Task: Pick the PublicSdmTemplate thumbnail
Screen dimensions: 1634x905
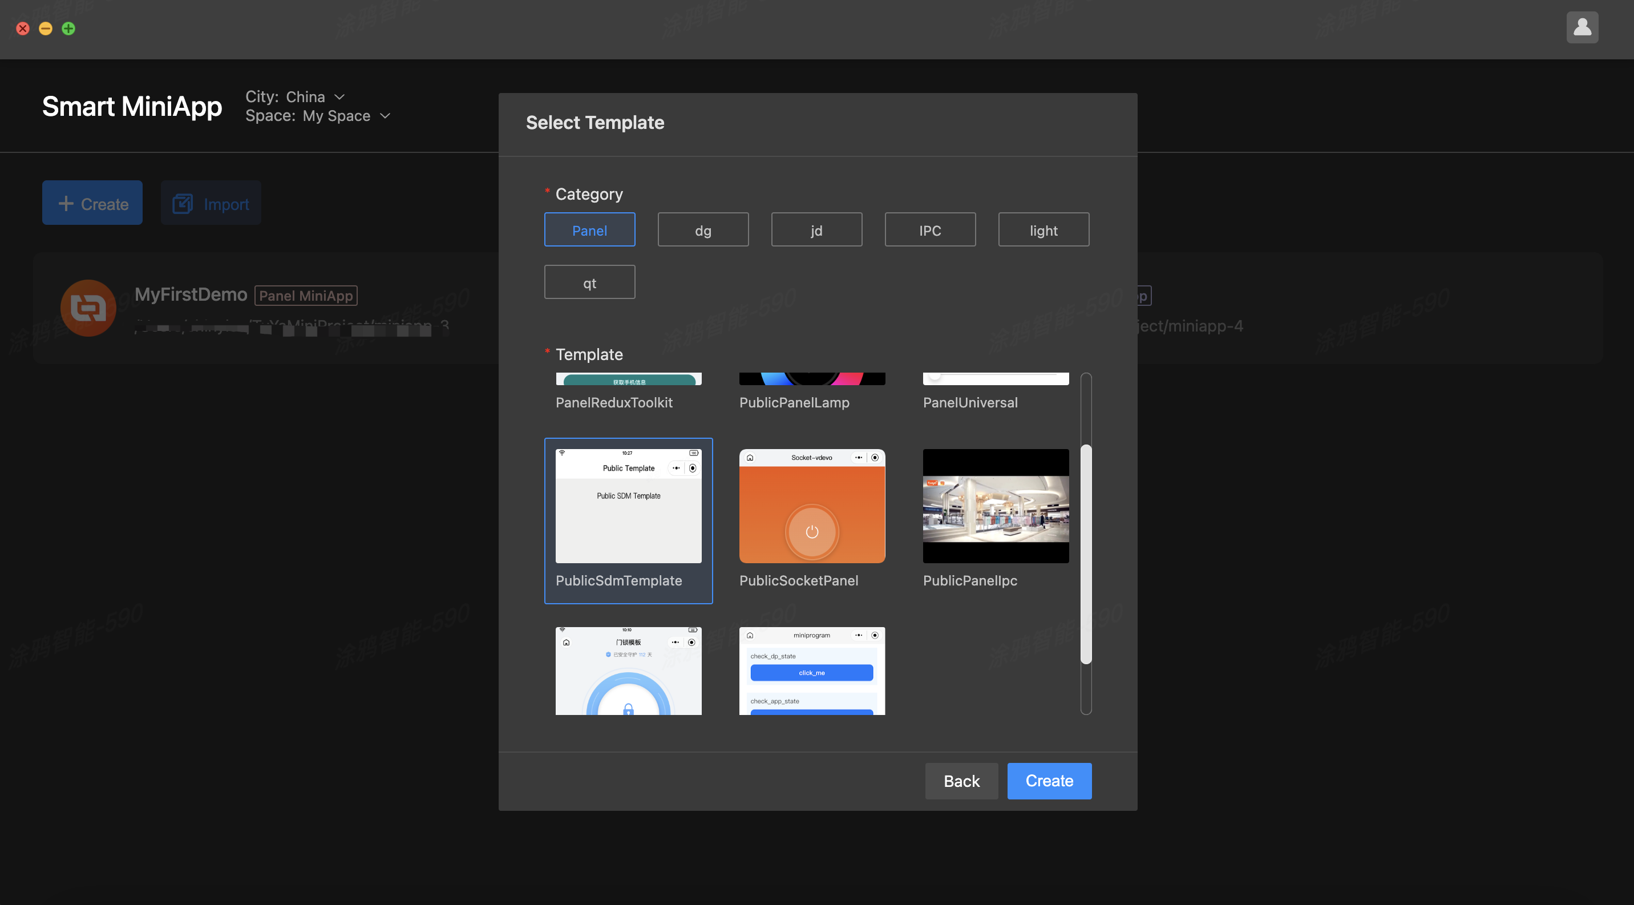Action: pyautogui.click(x=628, y=506)
